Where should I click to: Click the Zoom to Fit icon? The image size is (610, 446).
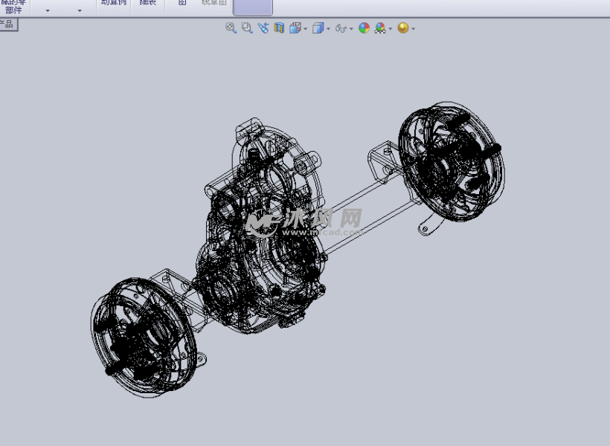tap(231, 28)
